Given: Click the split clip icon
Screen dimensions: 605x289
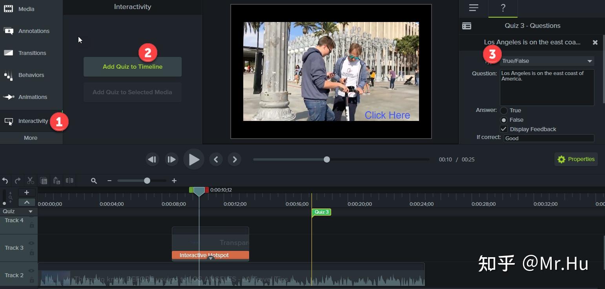Looking at the screenshot, I should click(69, 181).
